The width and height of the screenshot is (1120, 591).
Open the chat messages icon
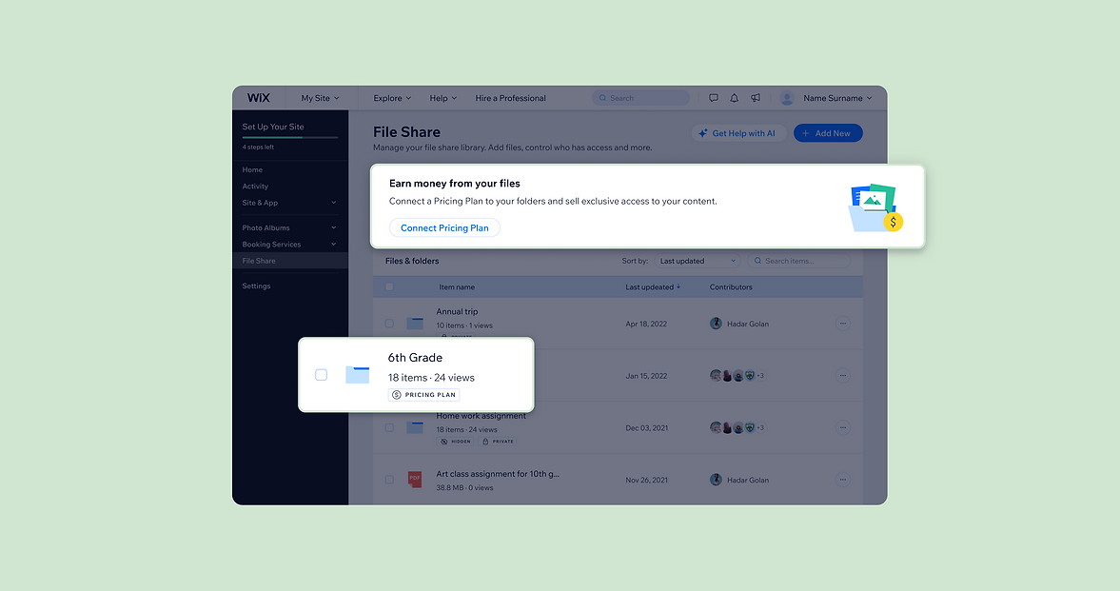click(x=713, y=98)
